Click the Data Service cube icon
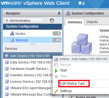Screen dimensions: 109x98 (7, 62)
